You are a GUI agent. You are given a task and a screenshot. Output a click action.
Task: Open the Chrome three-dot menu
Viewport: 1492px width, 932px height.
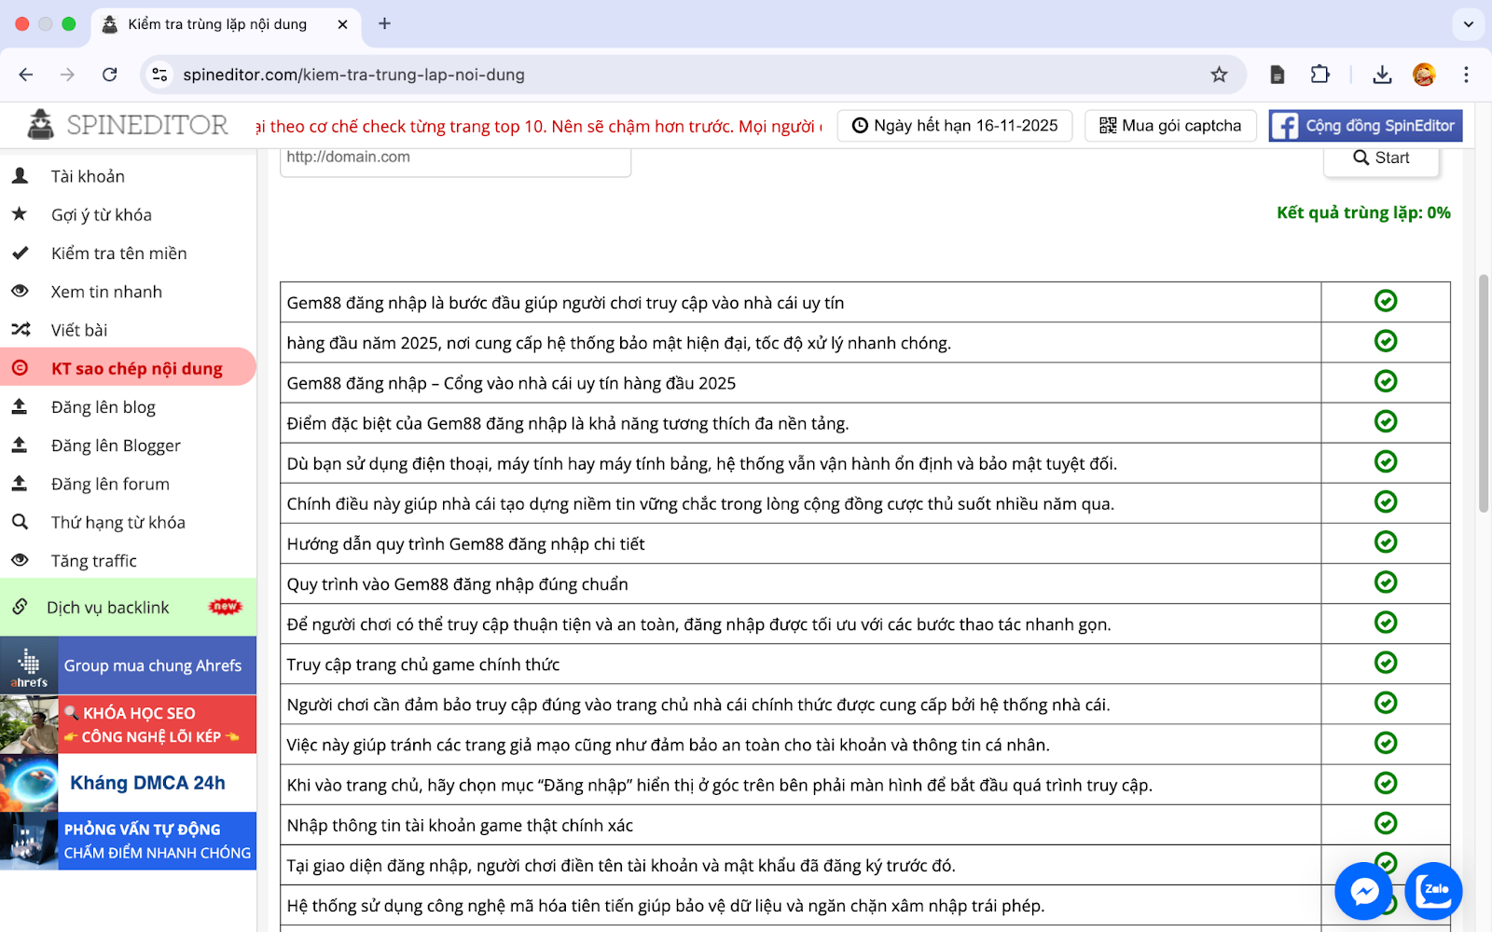(x=1466, y=75)
